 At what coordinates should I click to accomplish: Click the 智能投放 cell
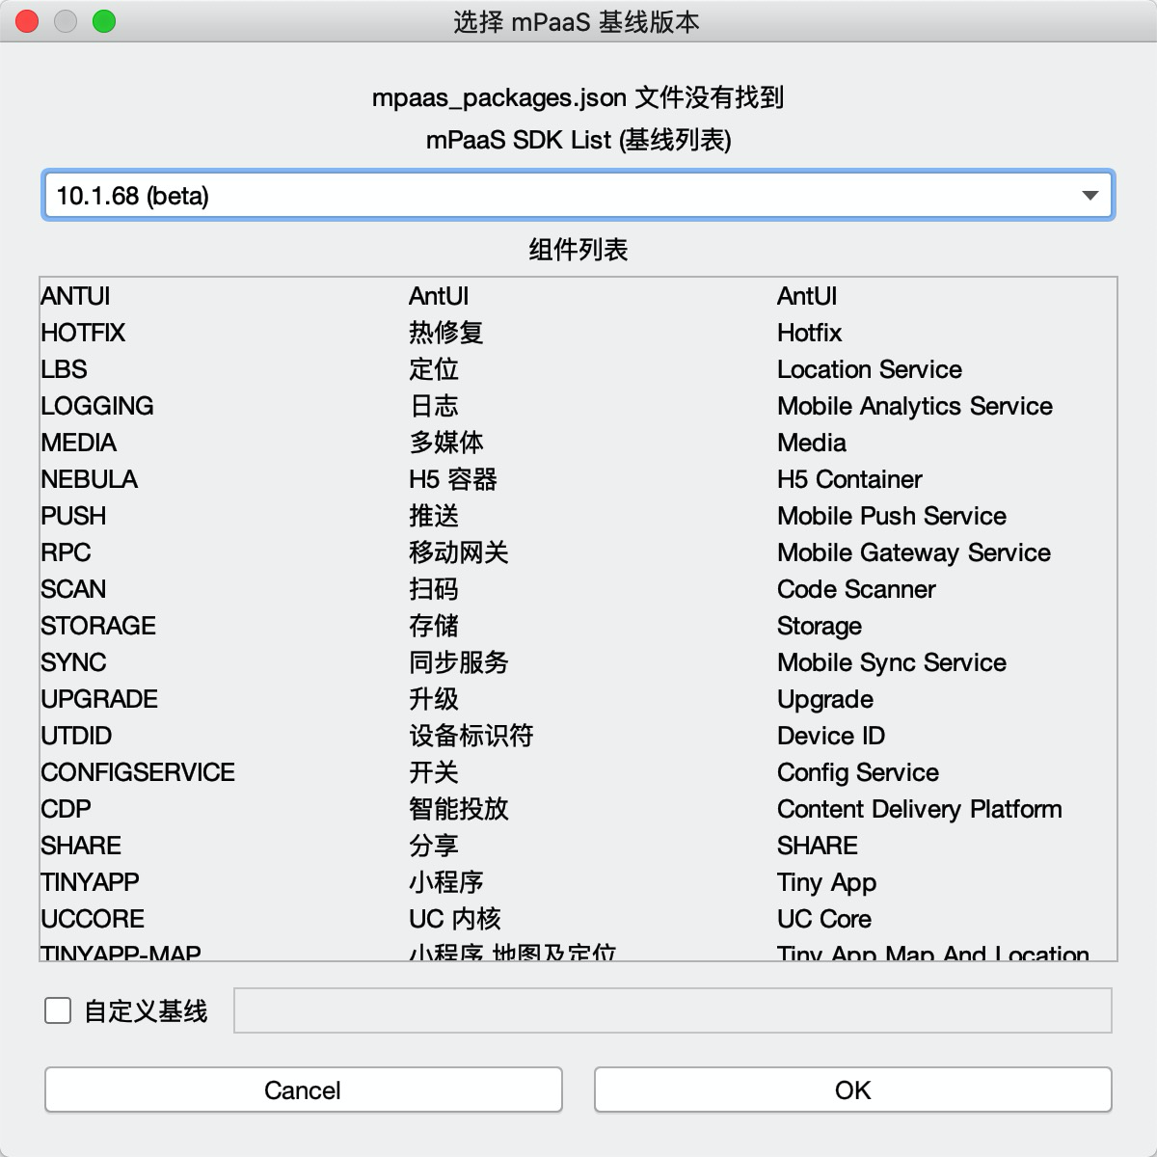(x=459, y=809)
